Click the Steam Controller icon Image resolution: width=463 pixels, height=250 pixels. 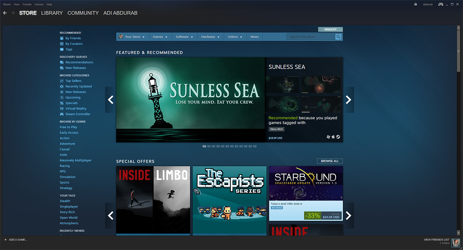coord(62,114)
